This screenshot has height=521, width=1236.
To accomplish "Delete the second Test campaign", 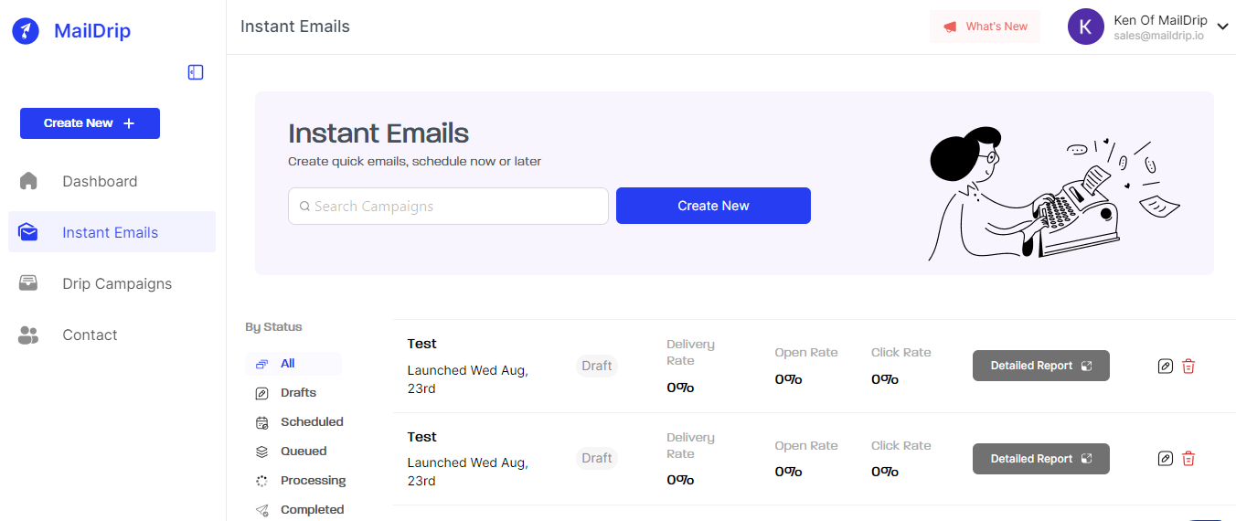I will [1188, 459].
